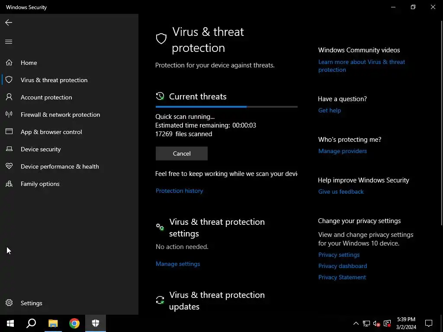Click the Account protection person icon
The height and width of the screenshot is (332, 443).
(x=9, y=97)
